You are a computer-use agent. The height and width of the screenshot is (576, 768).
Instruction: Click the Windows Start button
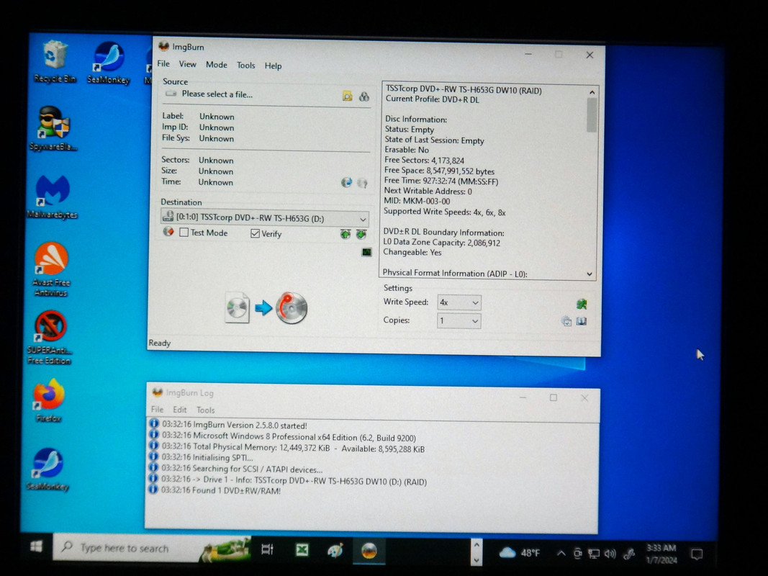pos(36,546)
